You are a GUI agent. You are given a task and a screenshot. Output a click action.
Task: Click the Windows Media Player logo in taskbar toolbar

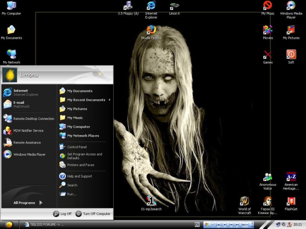[x=207, y=224]
